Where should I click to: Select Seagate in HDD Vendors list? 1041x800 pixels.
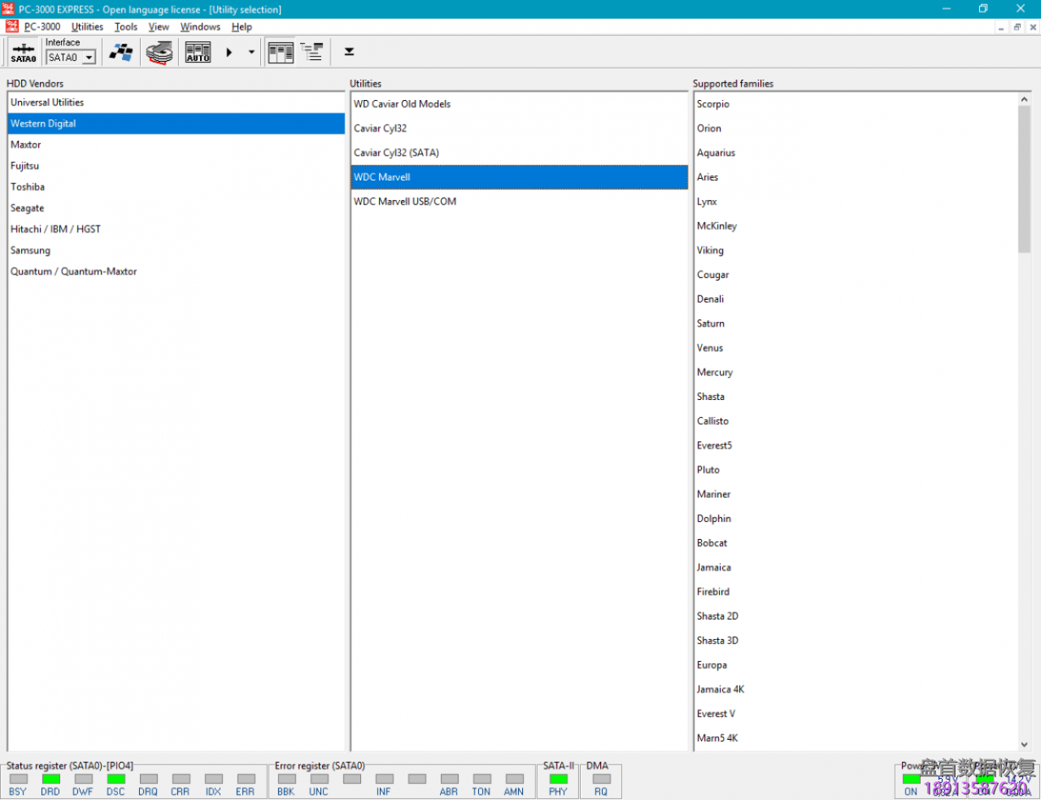coord(28,208)
